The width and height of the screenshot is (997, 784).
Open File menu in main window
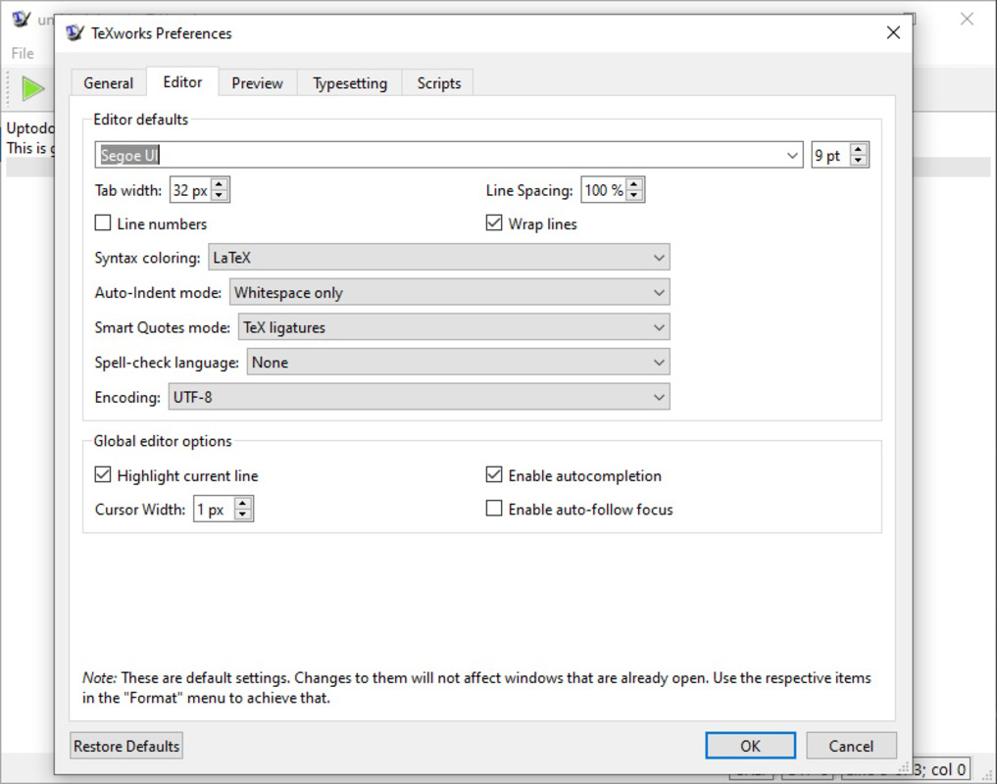[x=23, y=54]
